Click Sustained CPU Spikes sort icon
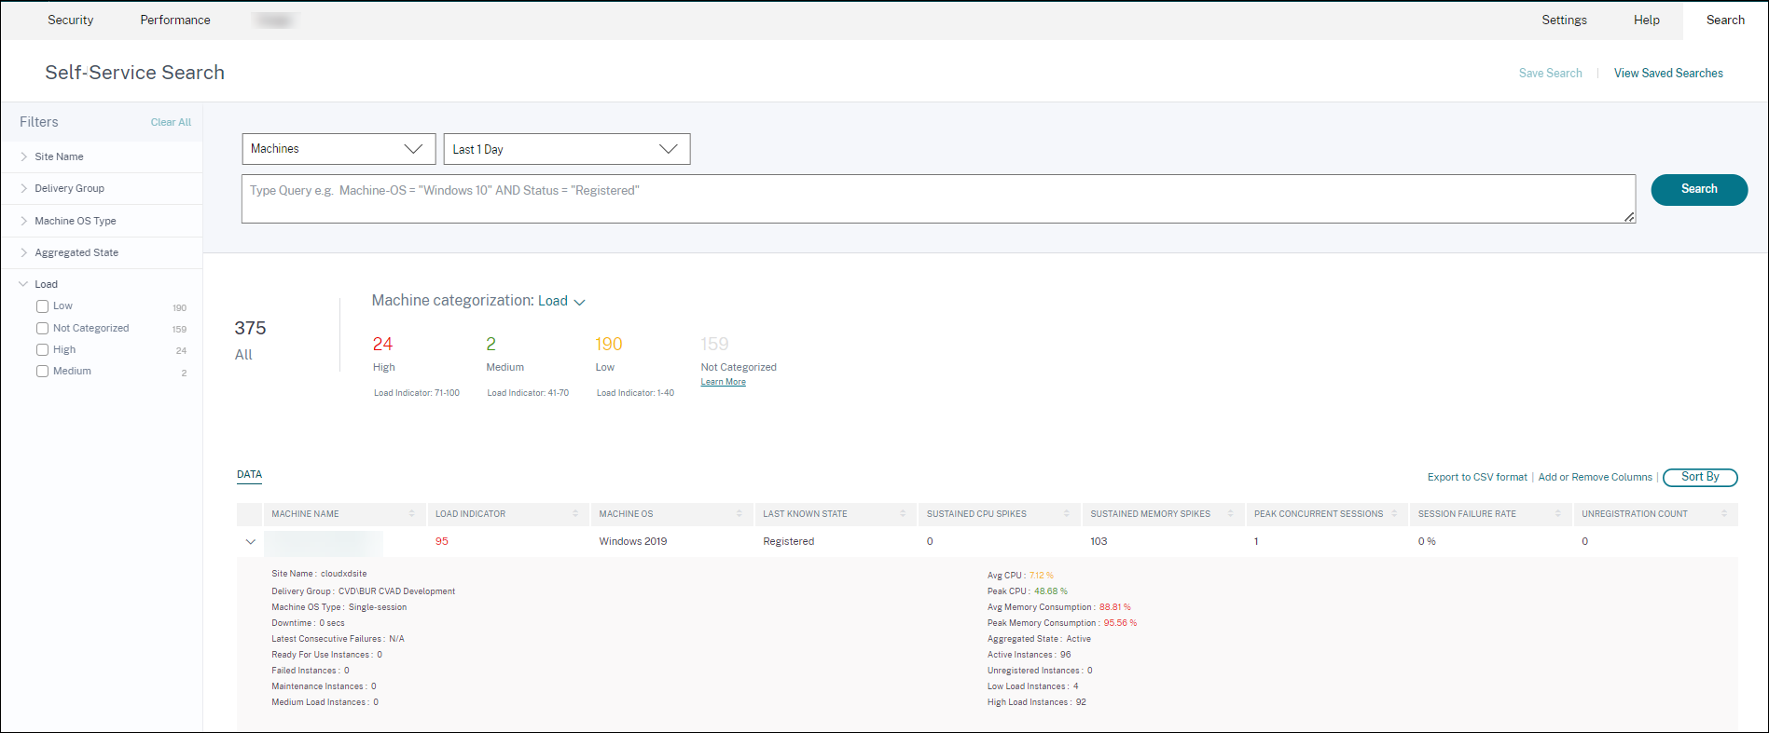 click(1067, 514)
